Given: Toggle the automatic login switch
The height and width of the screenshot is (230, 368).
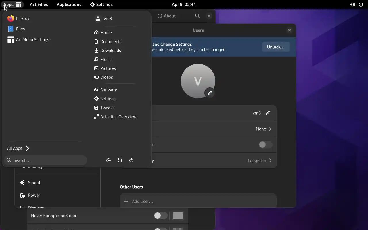Looking at the screenshot, I should coord(265,145).
